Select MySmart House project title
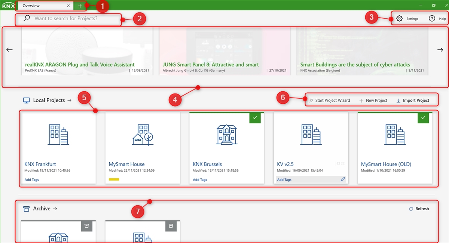 tap(127, 164)
